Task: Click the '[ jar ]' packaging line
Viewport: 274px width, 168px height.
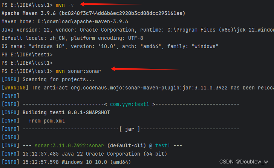Action: click(x=121, y=129)
